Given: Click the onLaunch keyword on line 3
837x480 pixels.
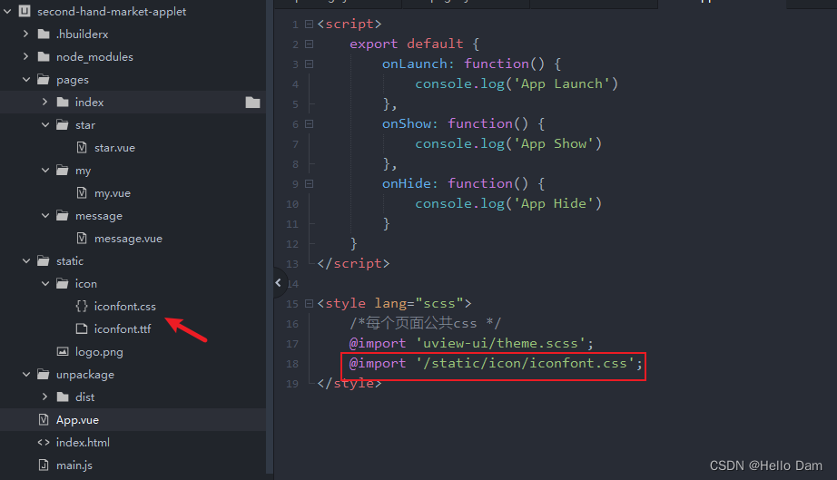Looking at the screenshot, I should click(414, 64).
